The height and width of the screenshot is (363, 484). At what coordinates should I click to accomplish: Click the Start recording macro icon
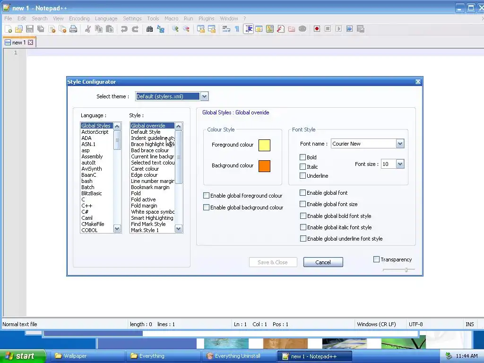click(317, 29)
